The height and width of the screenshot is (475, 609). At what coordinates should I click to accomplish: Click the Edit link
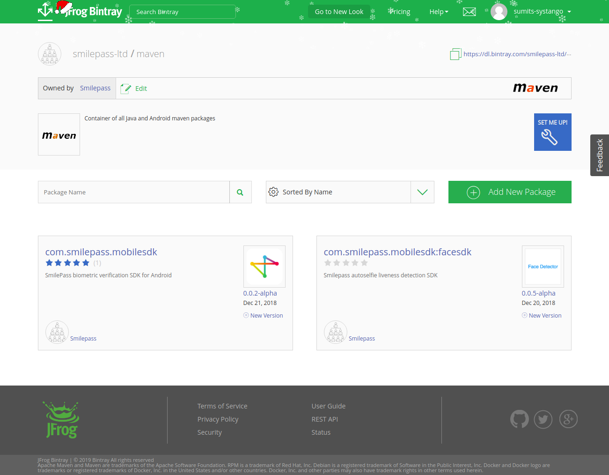(141, 89)
